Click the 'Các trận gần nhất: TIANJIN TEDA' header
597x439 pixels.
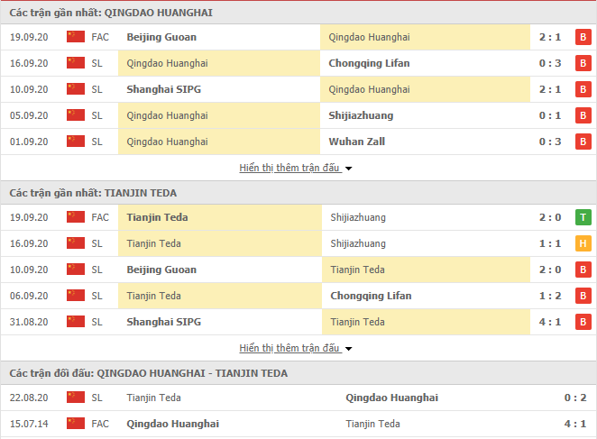[93, 193]
